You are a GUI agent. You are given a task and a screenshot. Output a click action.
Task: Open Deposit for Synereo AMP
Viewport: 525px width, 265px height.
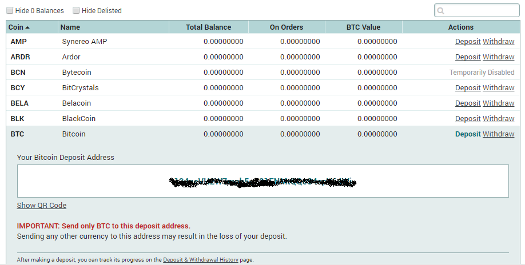(467, 42)
